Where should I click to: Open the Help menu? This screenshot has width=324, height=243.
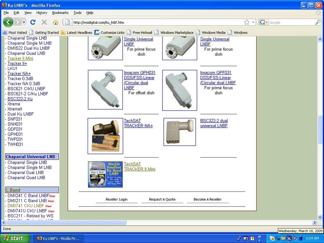click(x=90, y=13)
